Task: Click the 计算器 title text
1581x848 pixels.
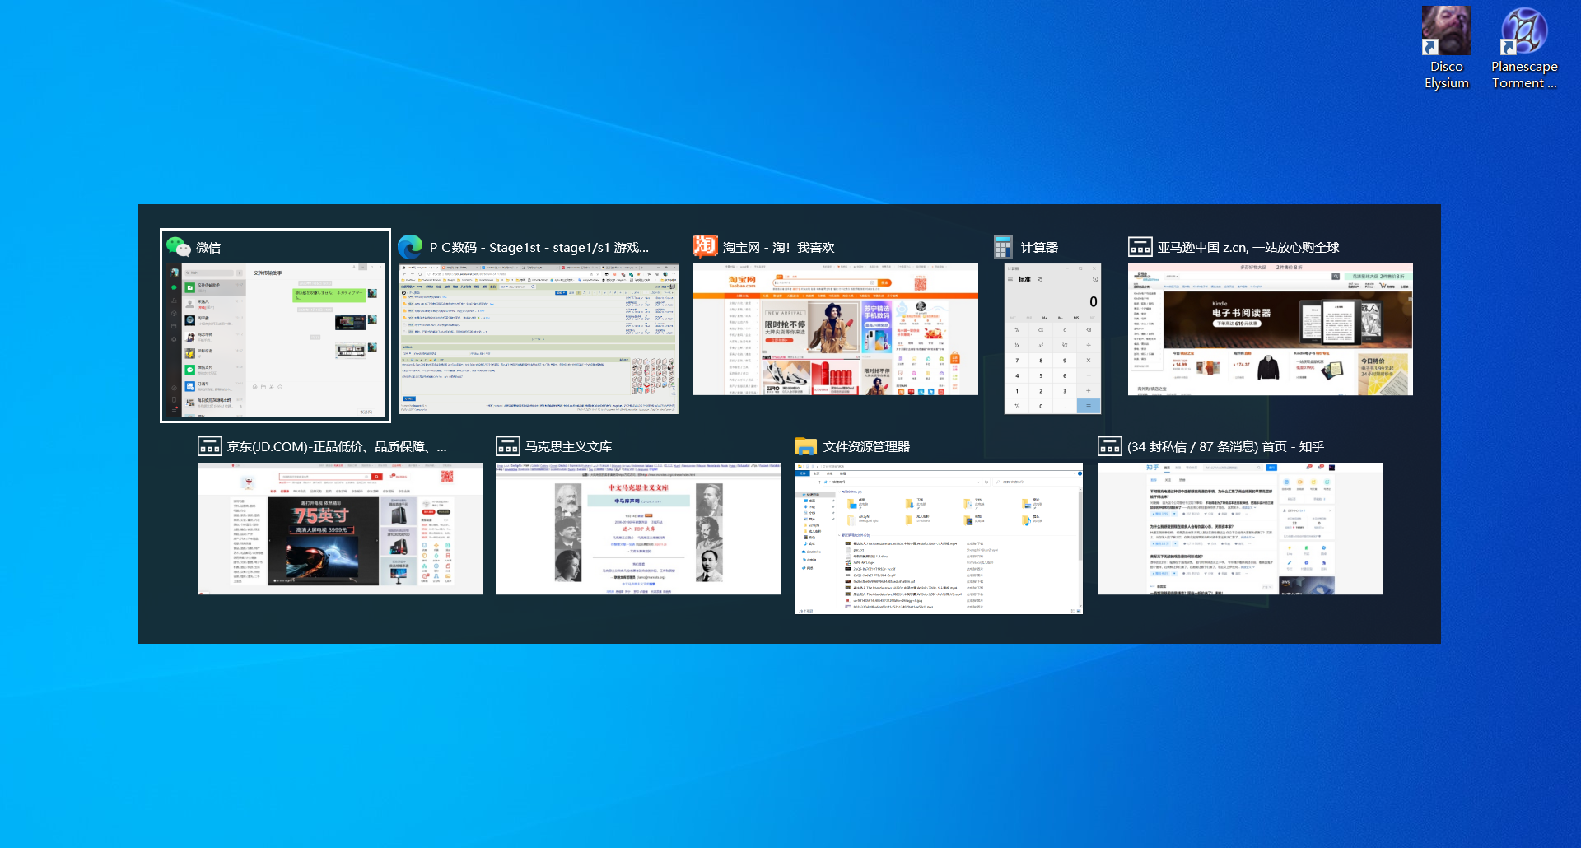Action: click(x=1039, y=248)
